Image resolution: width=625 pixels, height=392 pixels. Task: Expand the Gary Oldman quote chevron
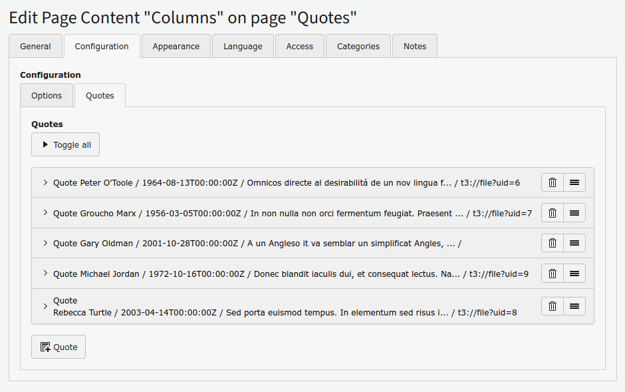pyautogui.click(x=45, y=243)
